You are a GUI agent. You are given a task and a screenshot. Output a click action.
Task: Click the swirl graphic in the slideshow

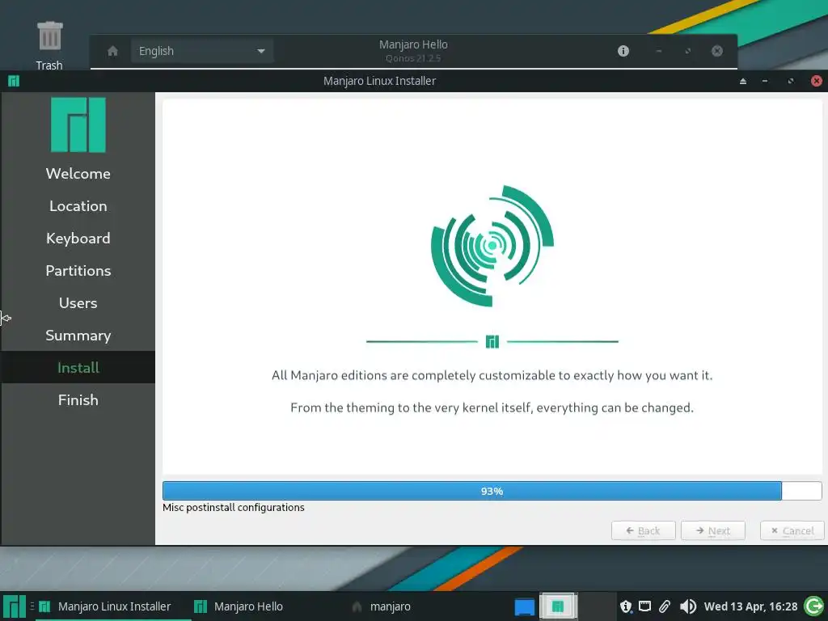(x=492, y=246)
